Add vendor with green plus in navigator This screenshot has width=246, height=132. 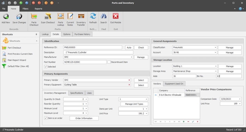point(184,122)
